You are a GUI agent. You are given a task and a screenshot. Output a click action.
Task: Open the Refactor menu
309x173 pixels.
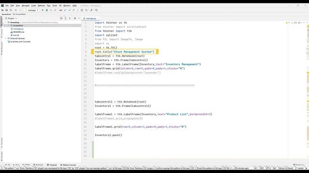[x=42, y=6]
